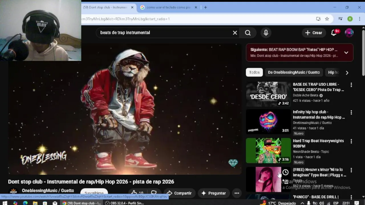Screen dimensions: 365x205
Task: Click the Hard Trap Beat green thumbnail
Action: coord(268,151)
